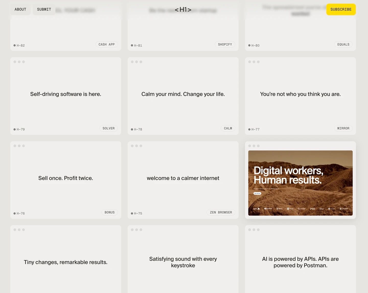
Task: Open the Solver tag on H-79
Action: click(x=109, y=128)
